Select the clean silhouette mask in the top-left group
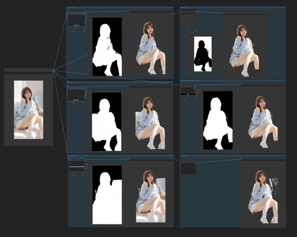Viewport: 297px width, 237px height. coord(107,47)
